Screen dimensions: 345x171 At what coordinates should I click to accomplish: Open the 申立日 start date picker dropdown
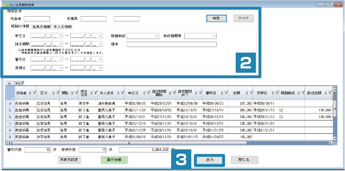click(61, 36)
